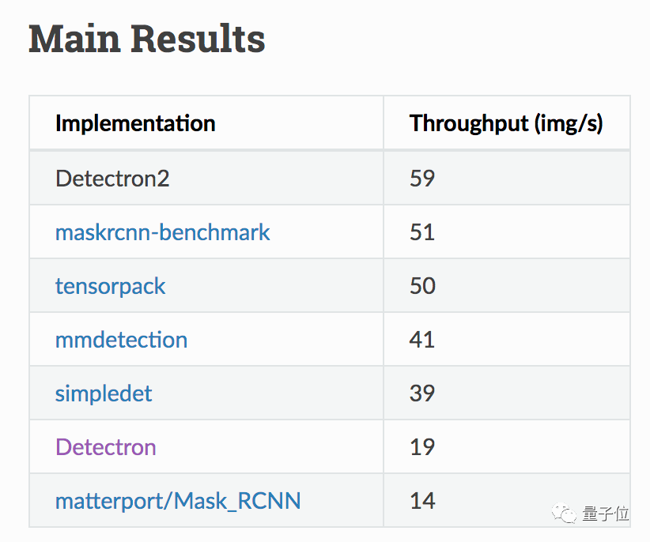
Task: Click the throughput value 41
Action: pos(422,340)
